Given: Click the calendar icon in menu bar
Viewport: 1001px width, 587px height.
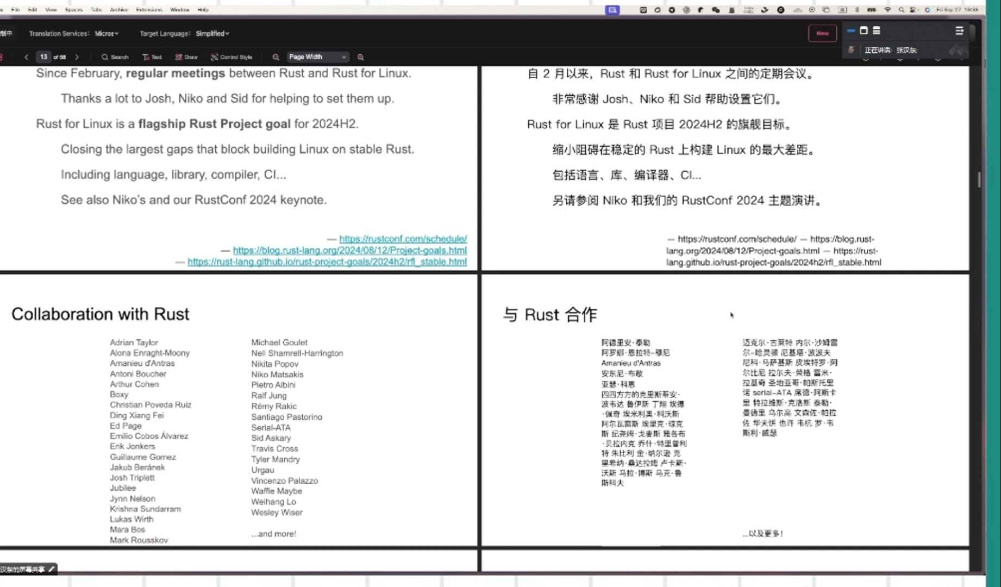Looking at the screenshot, I should coord(643,10).
